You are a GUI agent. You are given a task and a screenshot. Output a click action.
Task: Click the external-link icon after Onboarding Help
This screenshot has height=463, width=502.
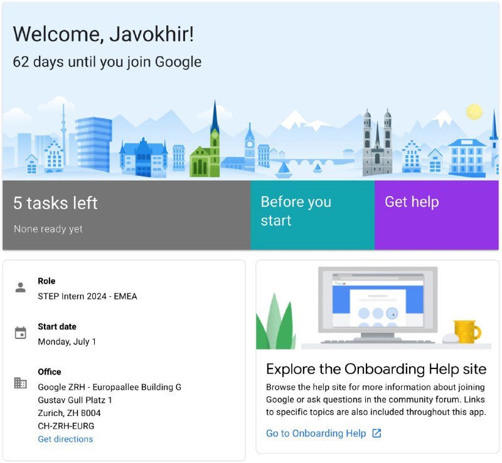376,434
